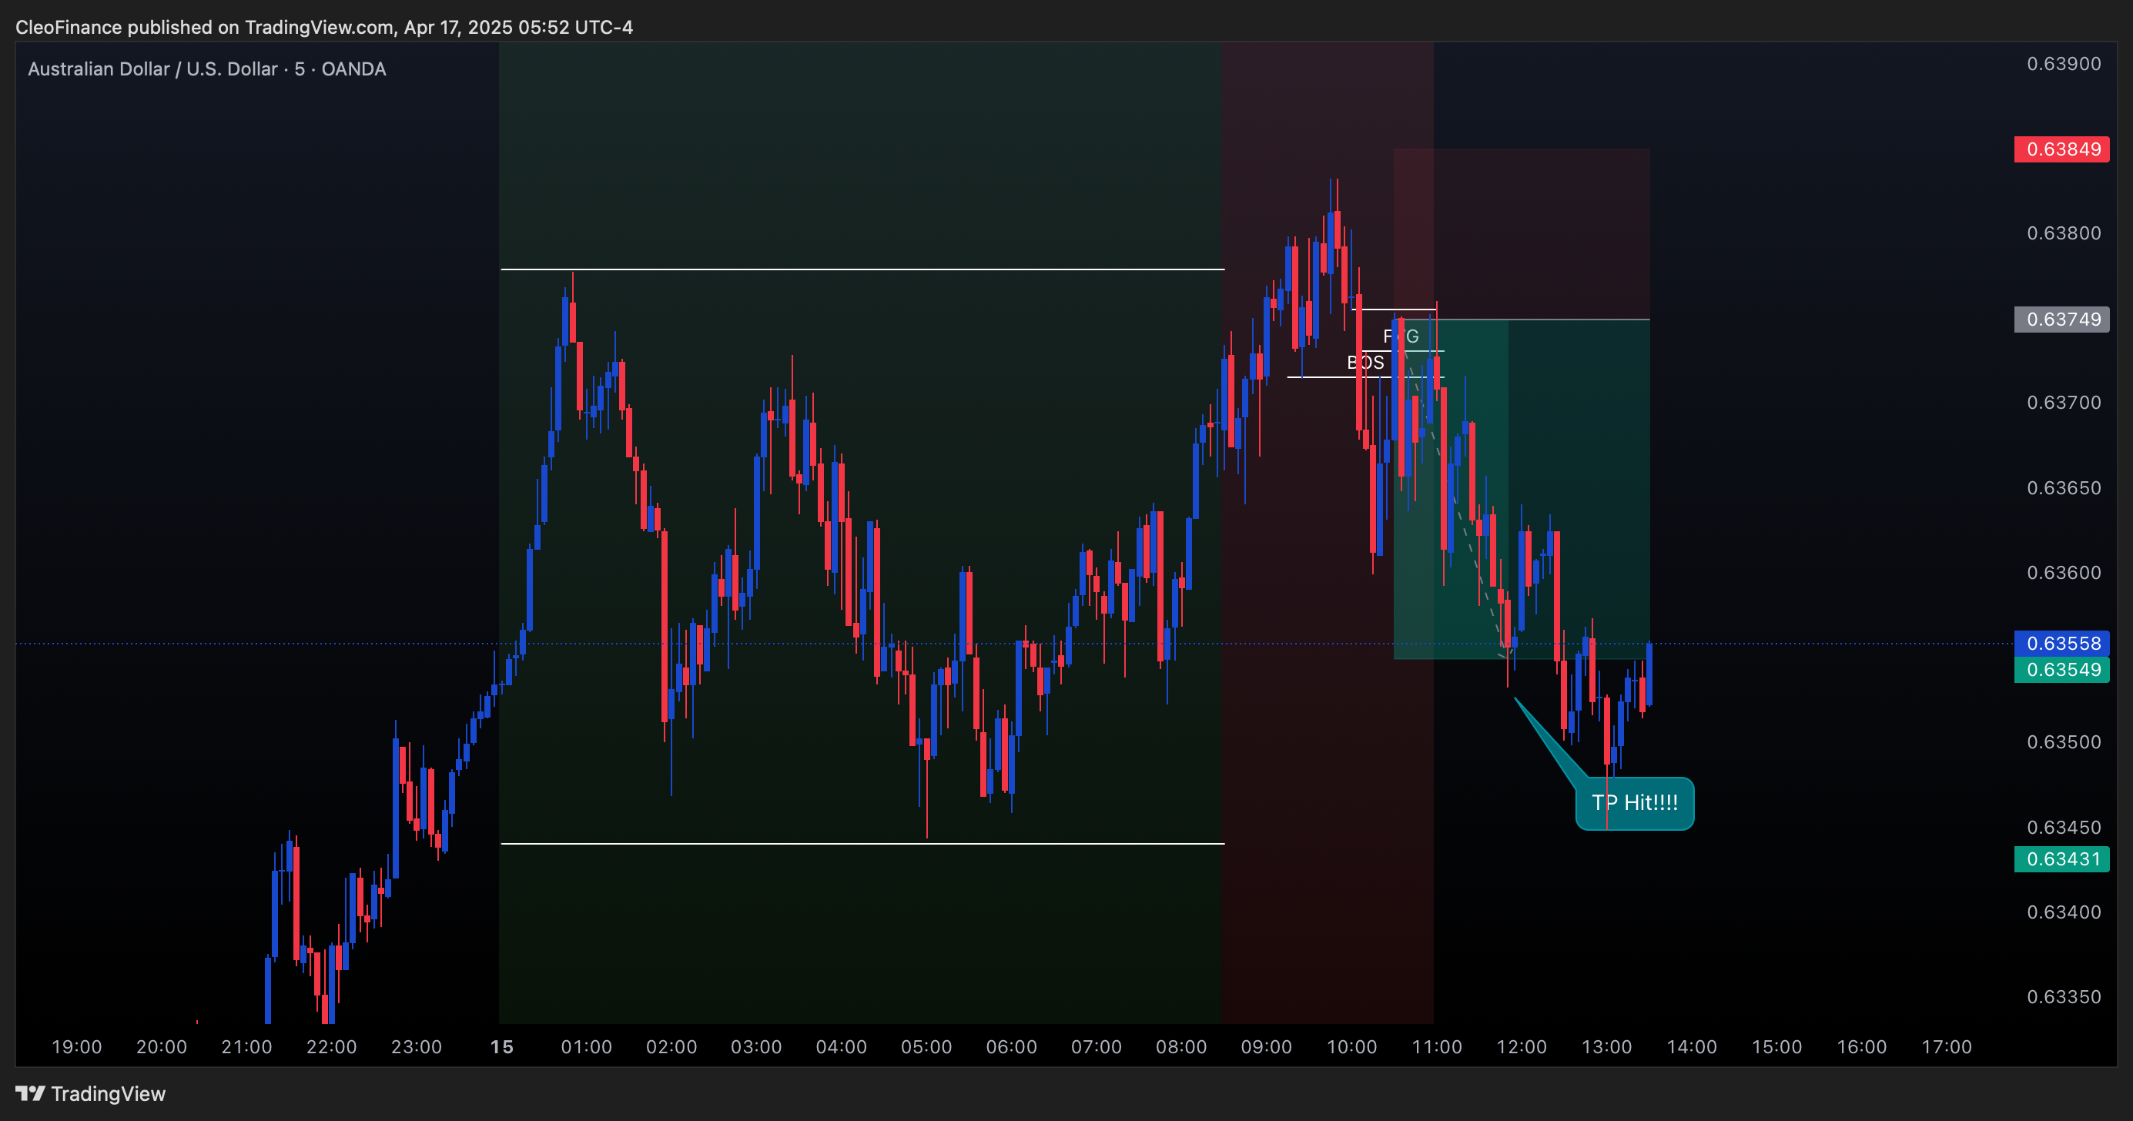This screenshot has height=1121, width=2133.
Task: Click the 08:00 time axis label
Action: (1181, 1046)
